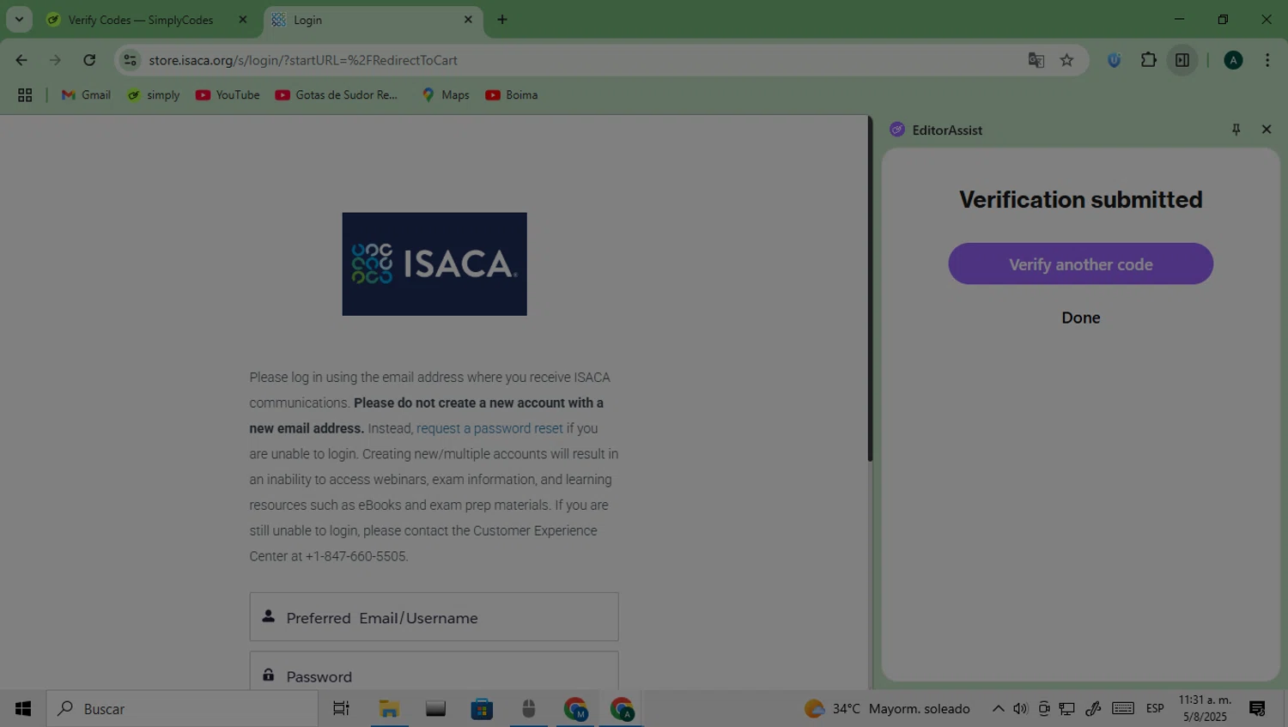1288x727 pixels.
Task: Open the touch keyboard tray icon
Action: pos(1123,709)
